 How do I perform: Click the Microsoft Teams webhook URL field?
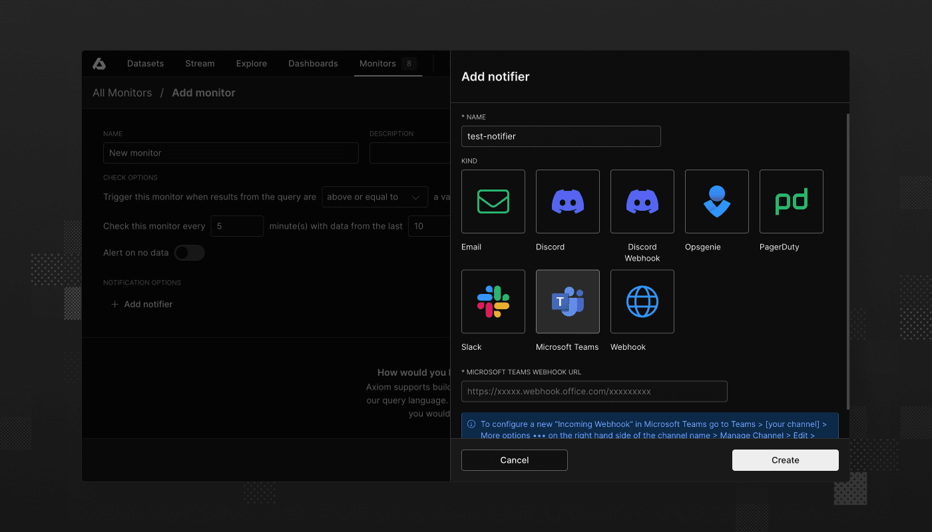594,391
